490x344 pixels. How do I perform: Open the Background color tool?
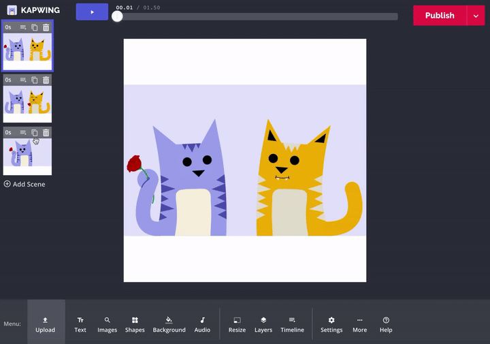click(x=169, y=324)
